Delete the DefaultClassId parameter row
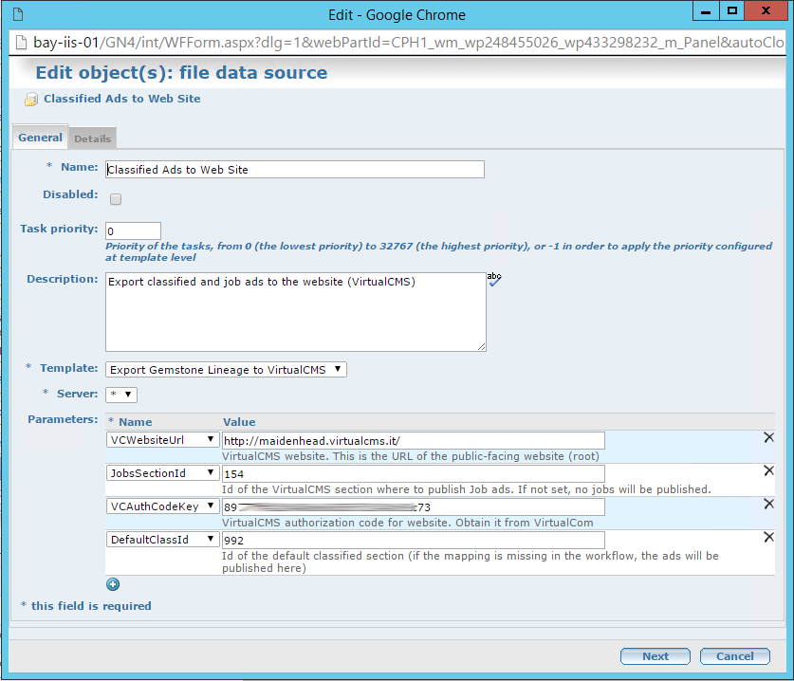Screen dimensions: 794x681 (x=768, y=537)
